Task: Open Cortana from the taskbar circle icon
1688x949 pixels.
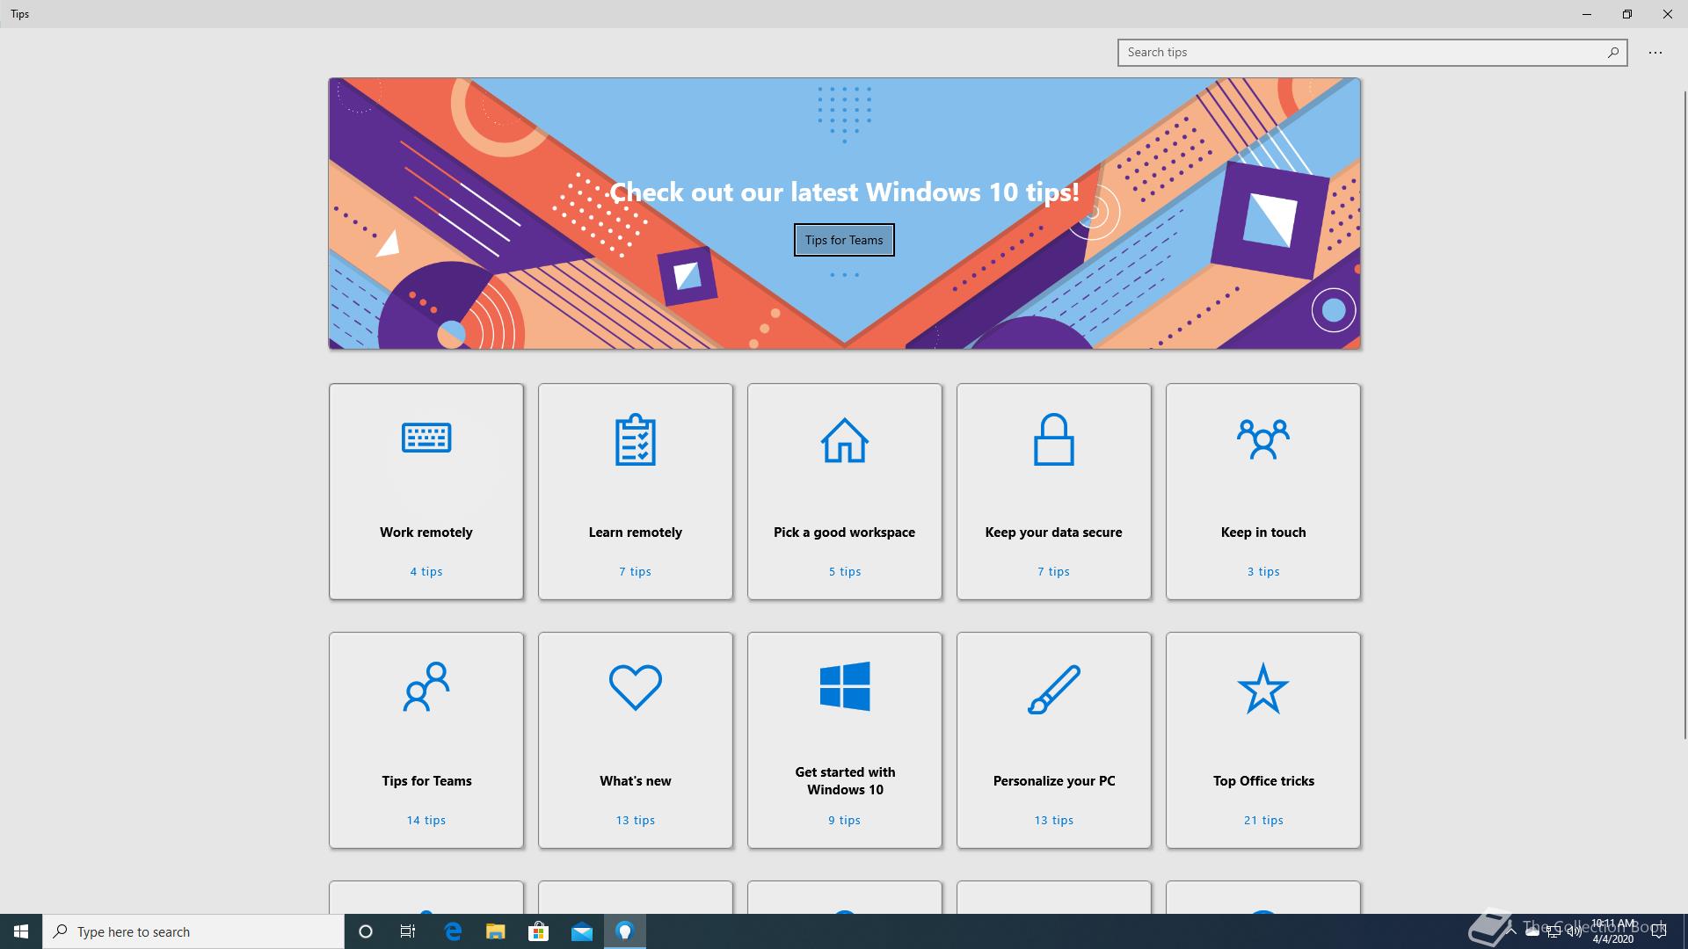Action: click(366, 931)
